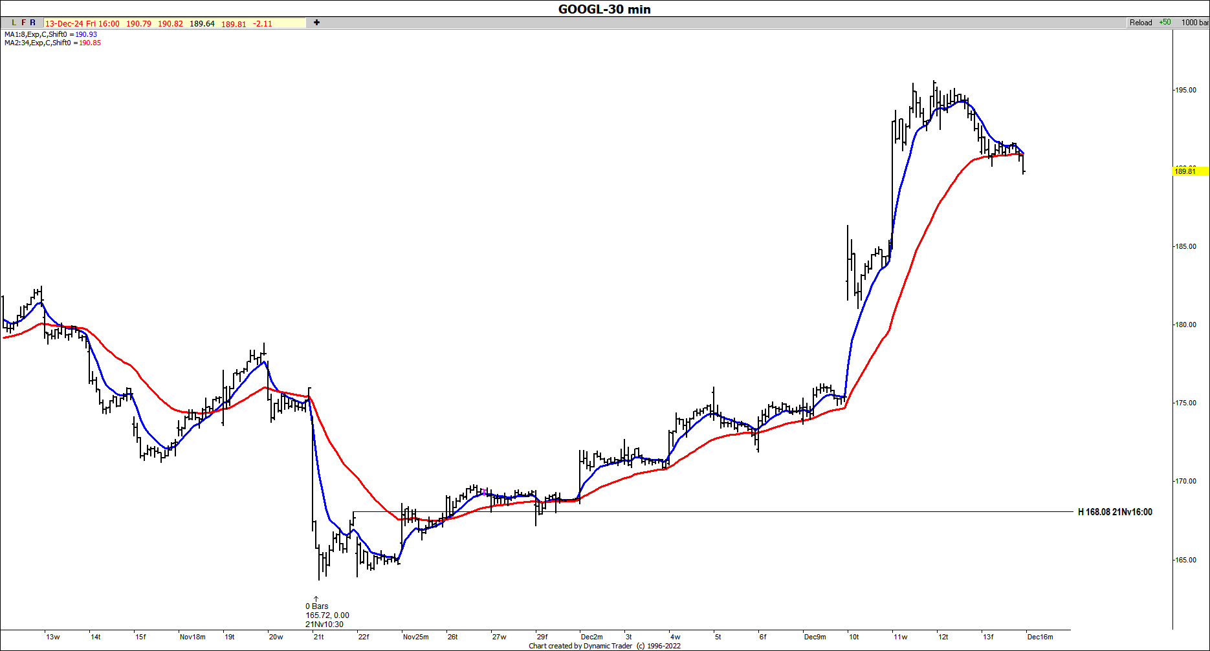Click the bar data readout field
Image resolution: width=1210 pixels, height=651 pixels.
[175, 23]
